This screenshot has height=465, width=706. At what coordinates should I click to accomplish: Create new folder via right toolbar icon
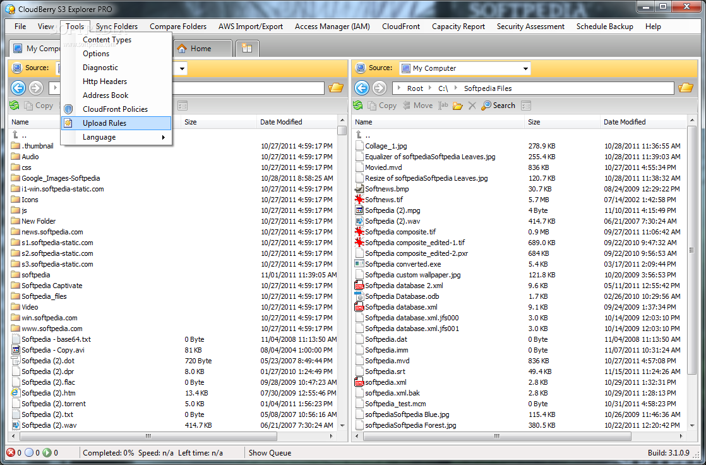[457, 106]
